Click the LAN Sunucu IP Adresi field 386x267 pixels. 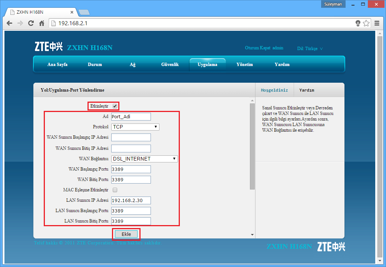[131, 201]
